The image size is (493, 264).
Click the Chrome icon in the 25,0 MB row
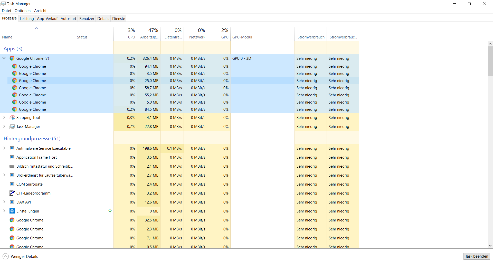pyautogui.click(x=15, y=80)
